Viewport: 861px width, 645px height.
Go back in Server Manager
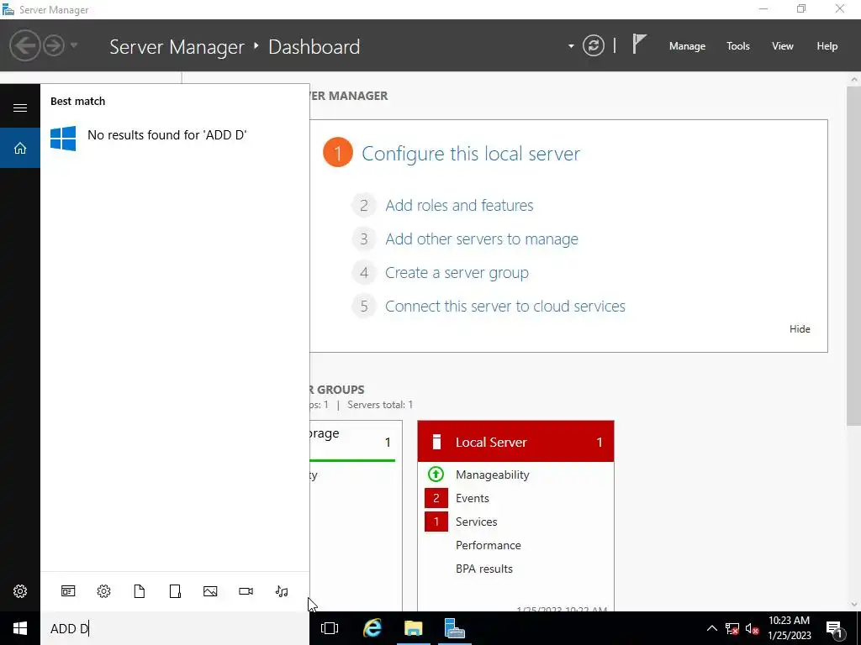coord(24,45)
